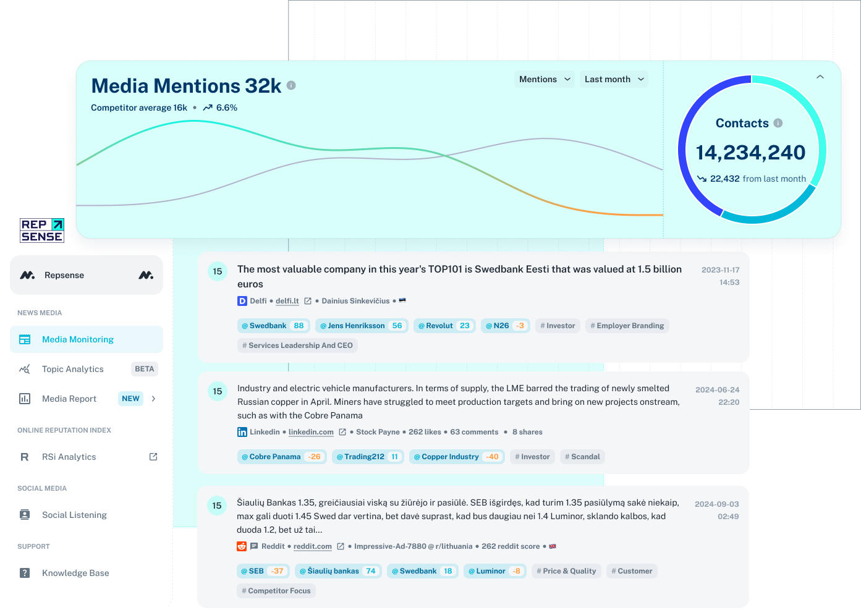Click the Reddit source icon
Image resolution: width=861 pixels, height=610 pixels.
pyautogui.click(x=242, y=546)
